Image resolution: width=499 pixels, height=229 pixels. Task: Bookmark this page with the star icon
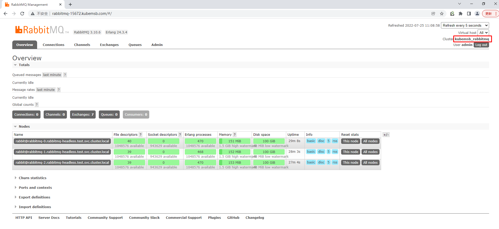point(442,14)
